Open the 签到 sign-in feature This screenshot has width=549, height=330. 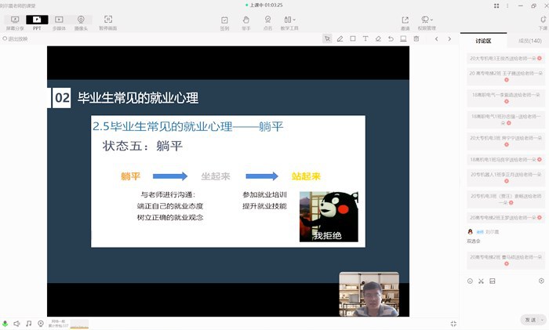click(225, 22)
